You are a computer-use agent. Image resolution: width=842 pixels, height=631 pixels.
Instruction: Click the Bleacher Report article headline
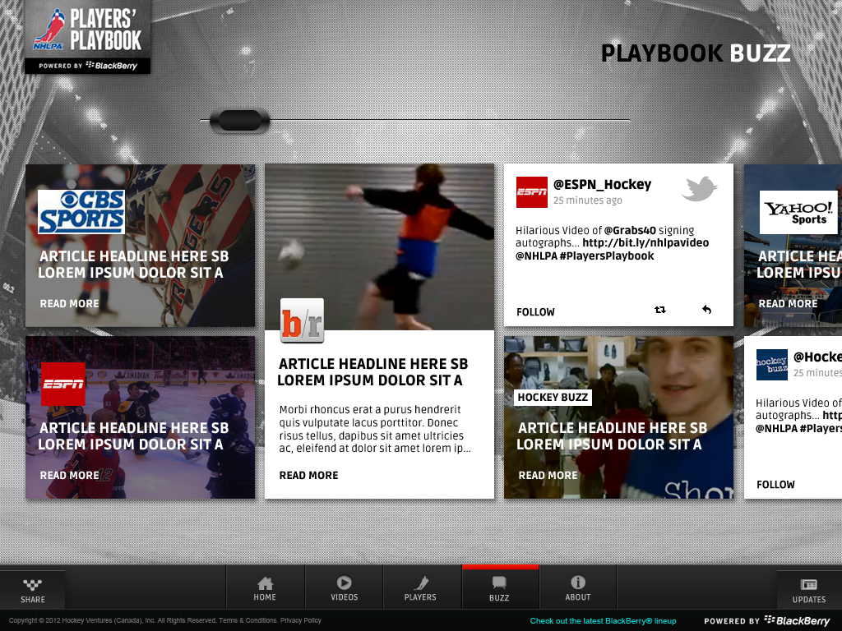coord(372,372)
